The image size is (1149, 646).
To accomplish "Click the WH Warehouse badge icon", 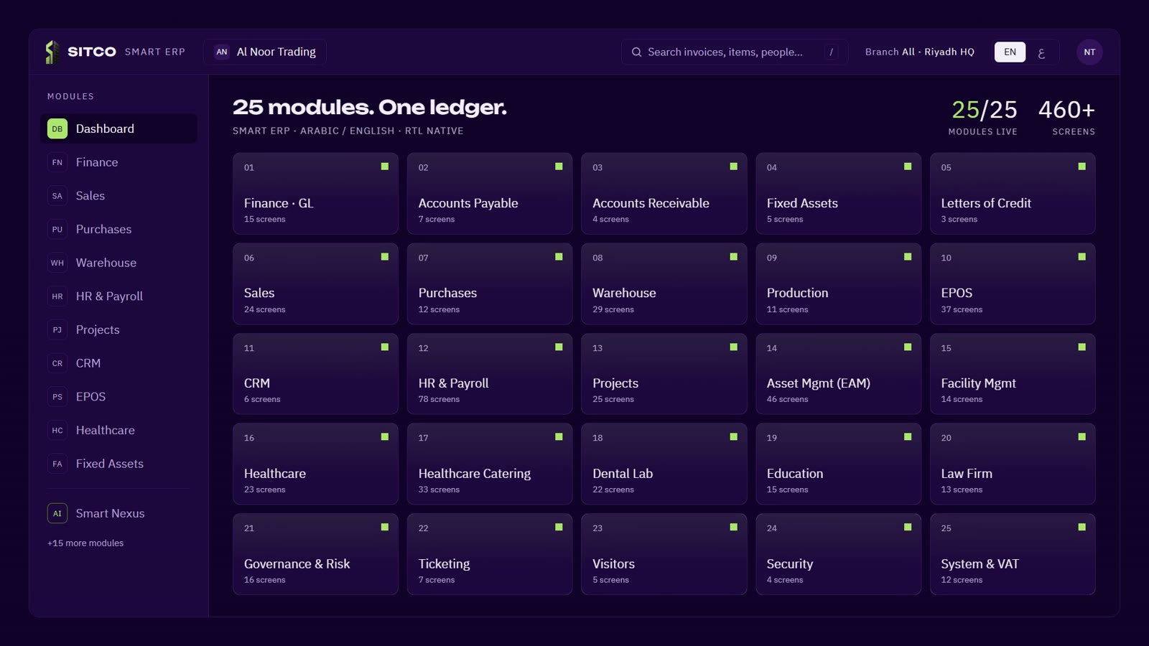I will coord(57,263).
